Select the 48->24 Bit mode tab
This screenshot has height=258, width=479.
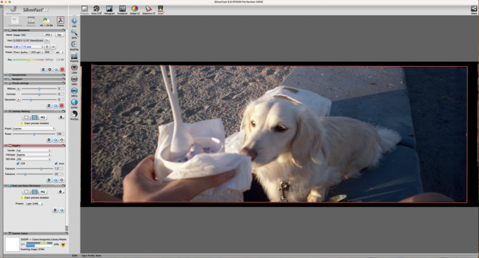click(45, 21)
